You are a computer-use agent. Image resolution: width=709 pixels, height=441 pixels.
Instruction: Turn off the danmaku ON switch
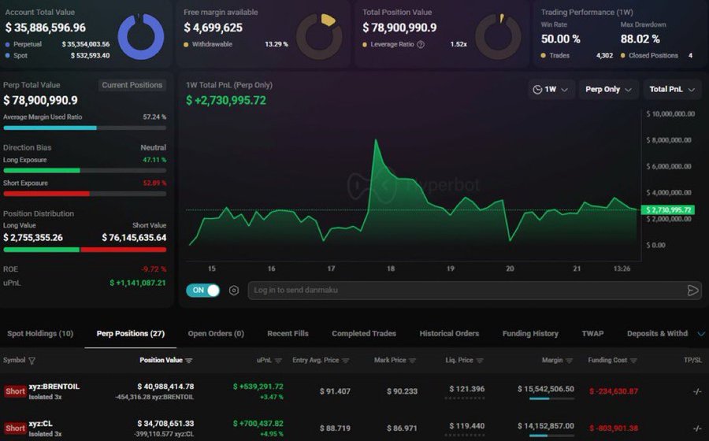point(202,291)
